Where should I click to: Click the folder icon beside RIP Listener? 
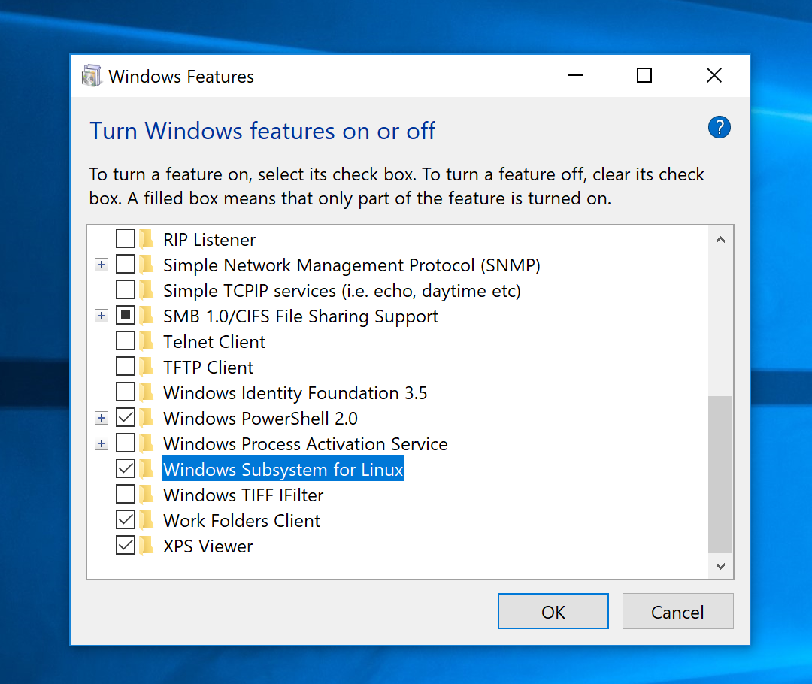pyautogui.click(x=147, y=240)
